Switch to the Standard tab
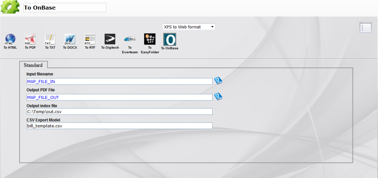Screen dimensions: 378x178 33,65
